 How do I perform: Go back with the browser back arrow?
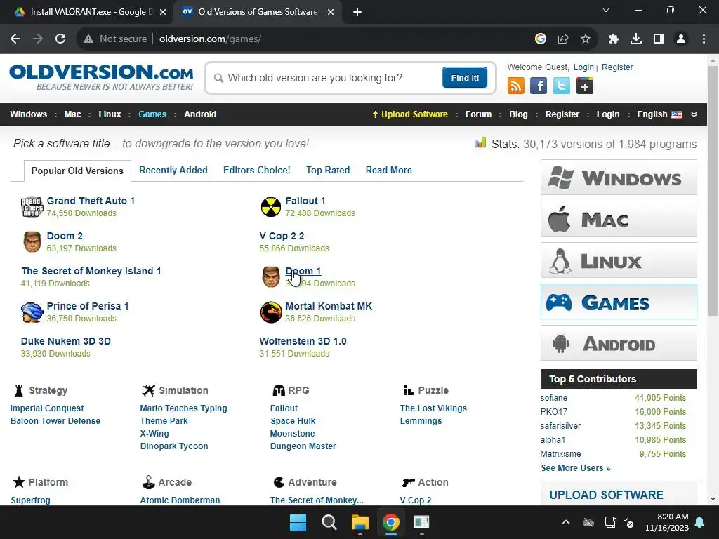(x=15, y=39)
